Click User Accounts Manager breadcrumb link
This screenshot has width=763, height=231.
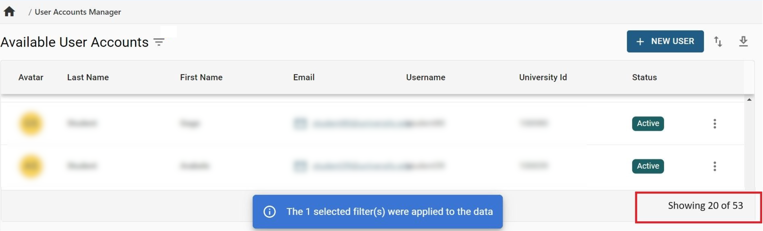coord(78,12)
